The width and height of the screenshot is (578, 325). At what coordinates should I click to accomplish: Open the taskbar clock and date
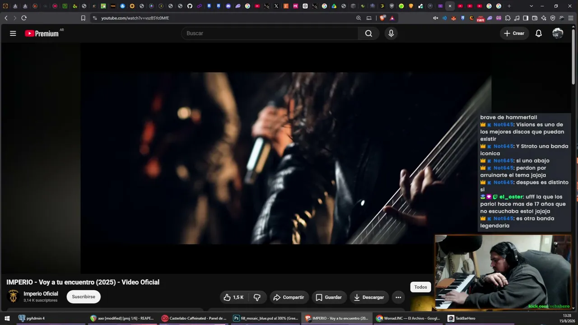(567, 318)
